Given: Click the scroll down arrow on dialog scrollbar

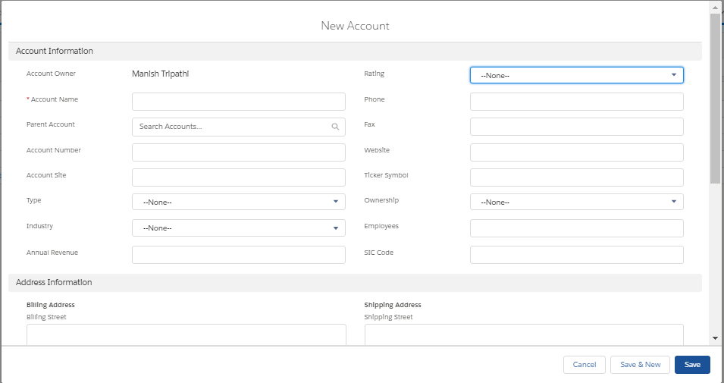Looking at the screenshot, I should coord(715,337).
